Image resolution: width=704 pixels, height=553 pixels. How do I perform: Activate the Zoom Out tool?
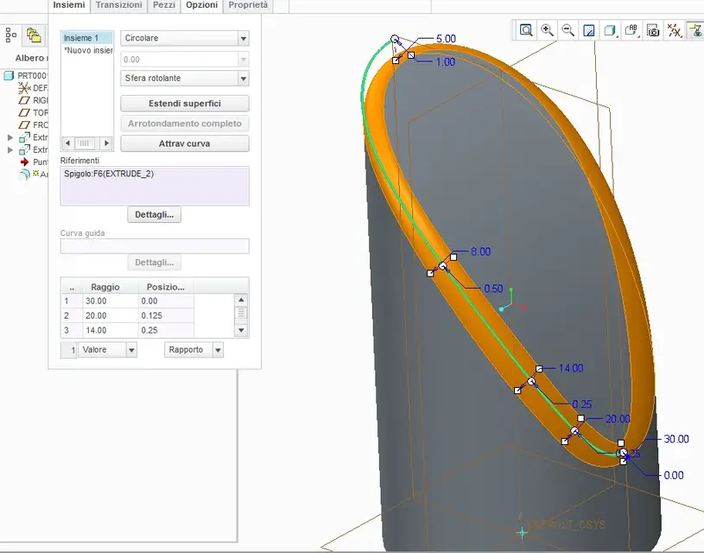pyautogui.click(x=568, y=30)
